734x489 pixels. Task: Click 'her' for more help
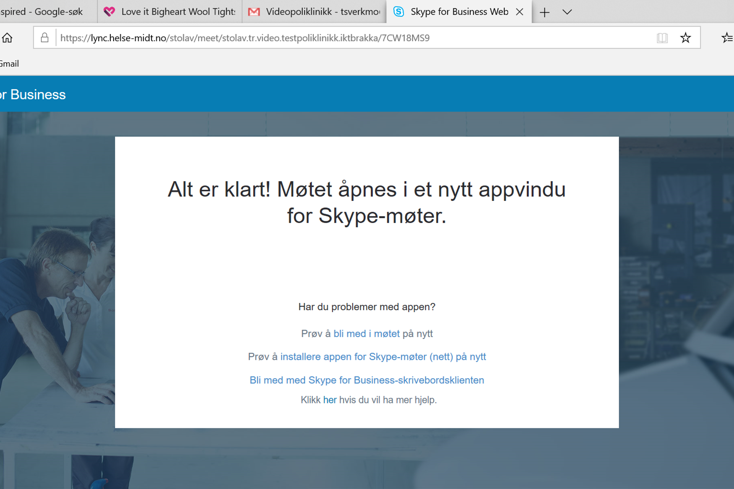pyautogui.click(x=330, y=400)
